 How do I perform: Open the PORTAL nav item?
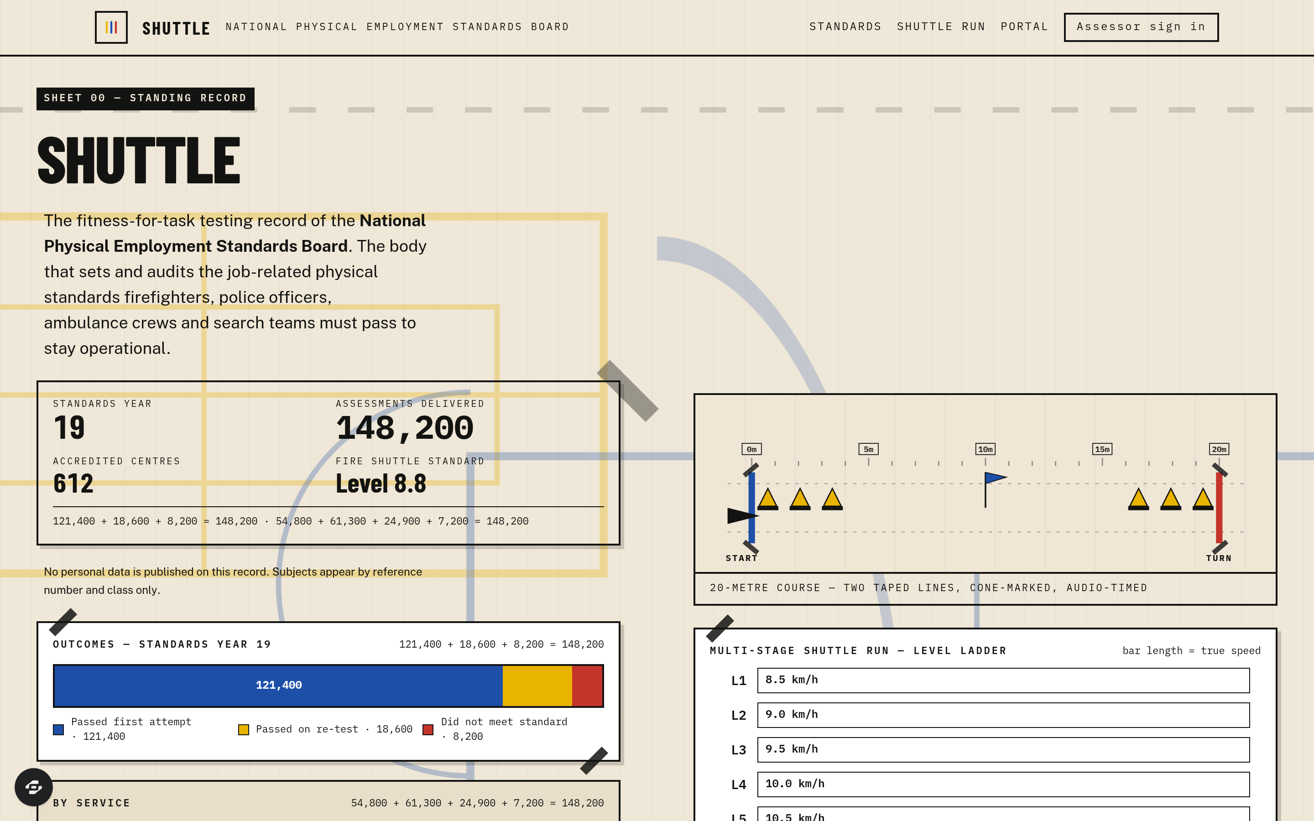[1024, 26]
